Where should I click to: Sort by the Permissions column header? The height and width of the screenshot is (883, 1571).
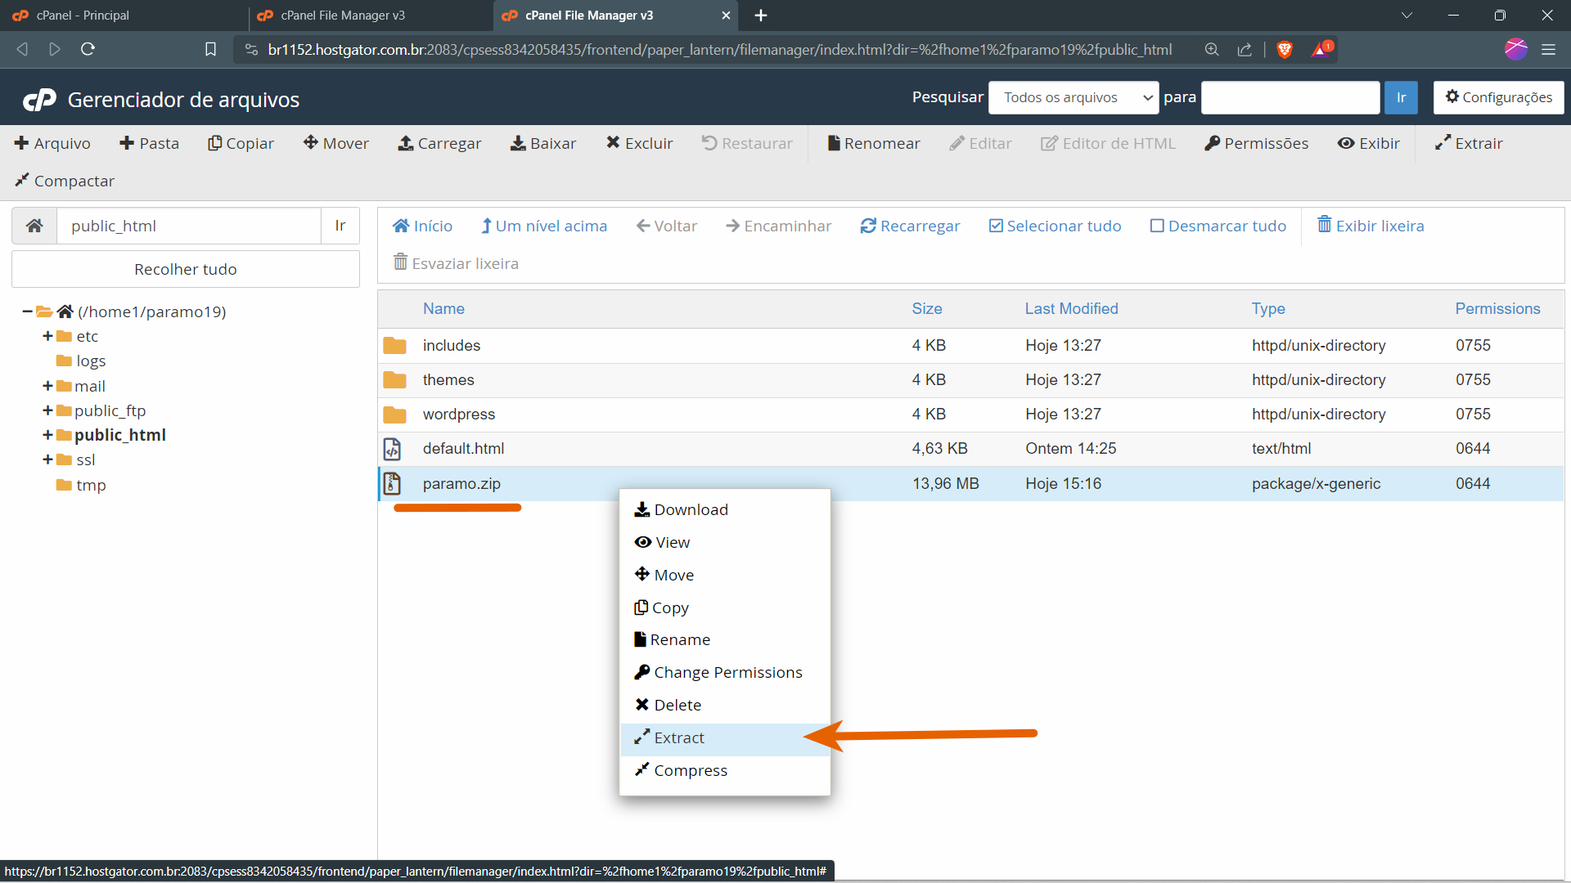1497,308
